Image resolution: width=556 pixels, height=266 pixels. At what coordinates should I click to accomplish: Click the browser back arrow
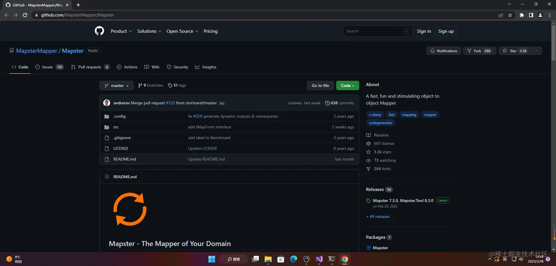6,15
